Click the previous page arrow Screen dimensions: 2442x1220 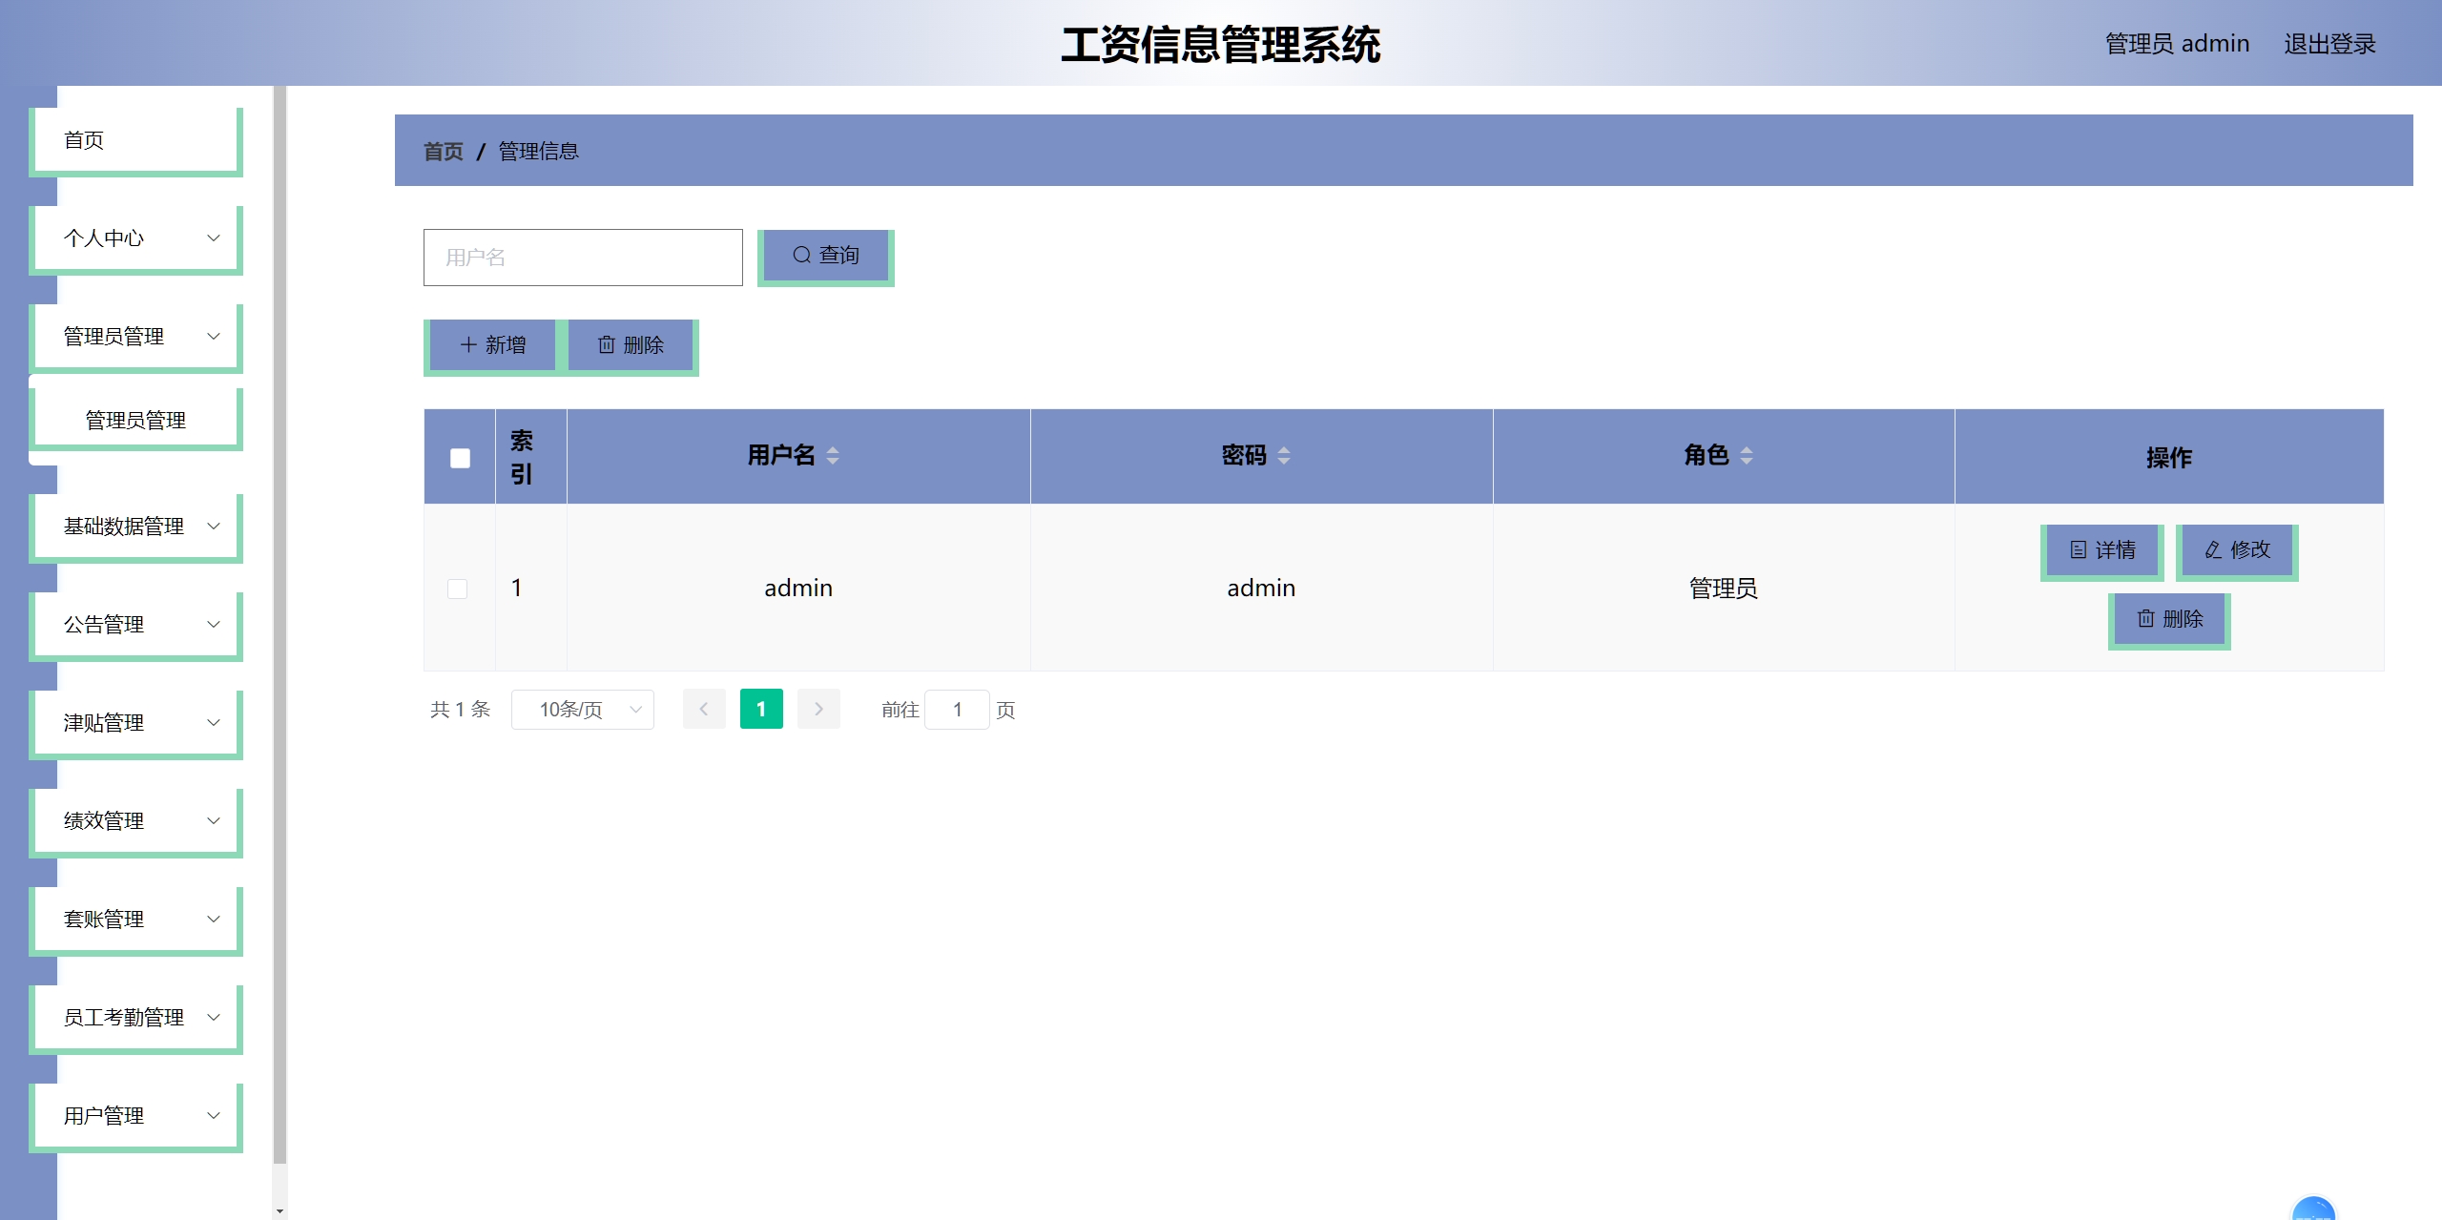(704, 709)
